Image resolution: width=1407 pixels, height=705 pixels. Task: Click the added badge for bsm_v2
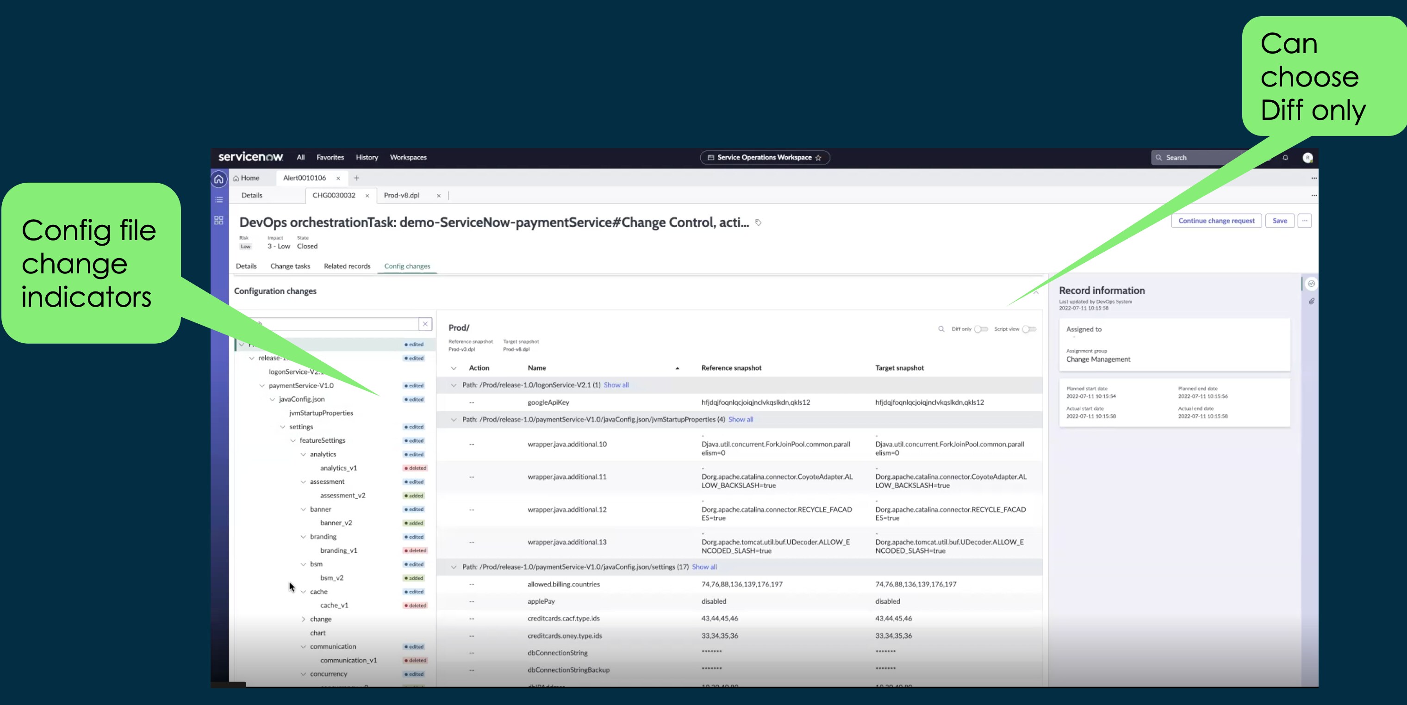(414, 578)
